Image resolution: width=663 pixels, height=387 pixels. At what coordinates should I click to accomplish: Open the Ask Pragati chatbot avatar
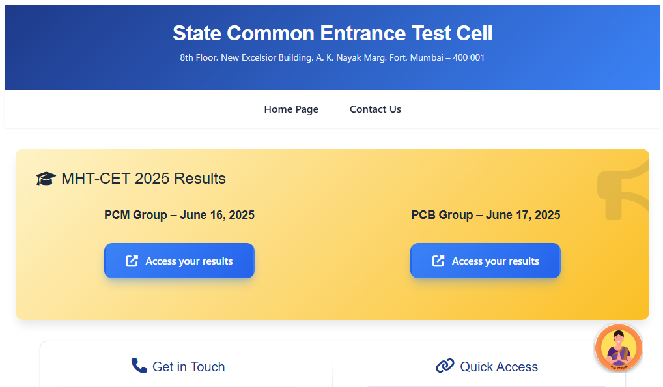point(618,348)
